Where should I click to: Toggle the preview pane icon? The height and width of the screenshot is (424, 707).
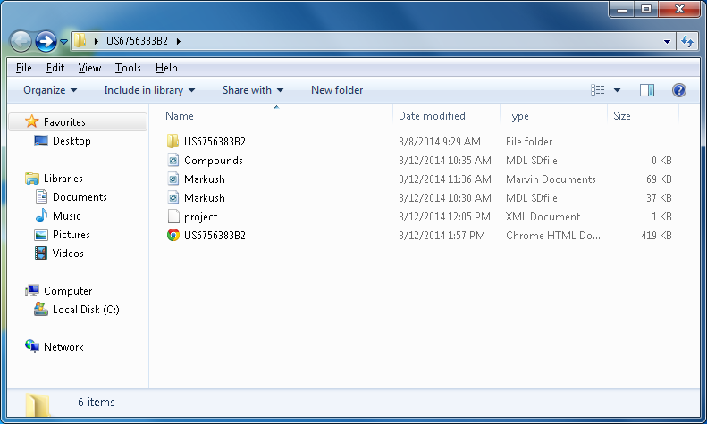pos(647,90)
